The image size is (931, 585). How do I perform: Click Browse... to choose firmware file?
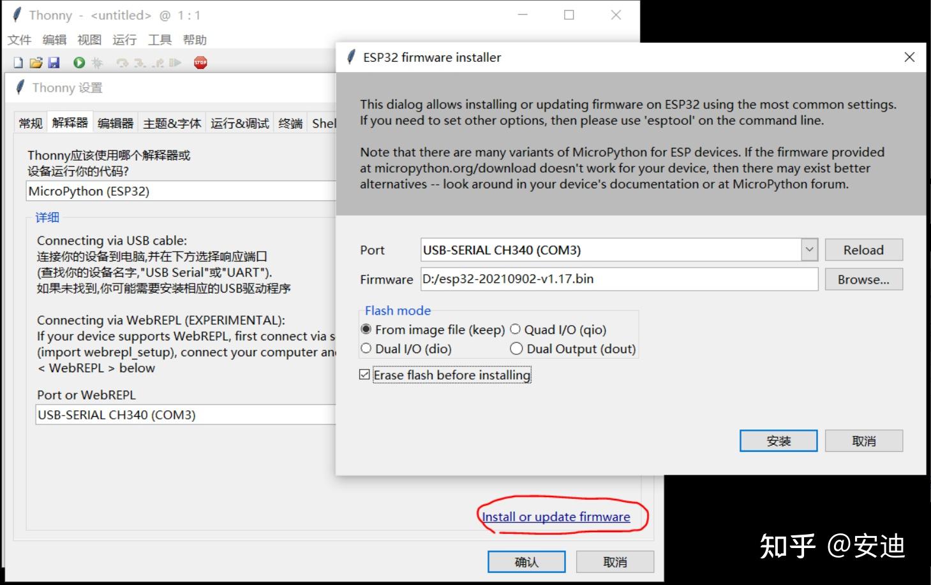[863, 279]
